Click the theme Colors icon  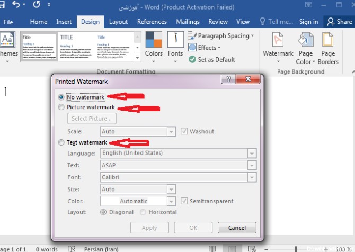pyautogui.click(x=154, y=41)
